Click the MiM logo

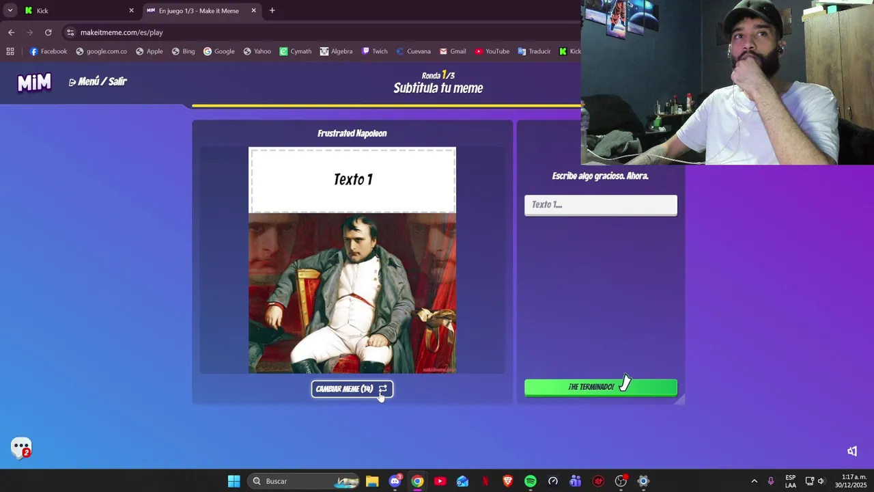(34, 83)
